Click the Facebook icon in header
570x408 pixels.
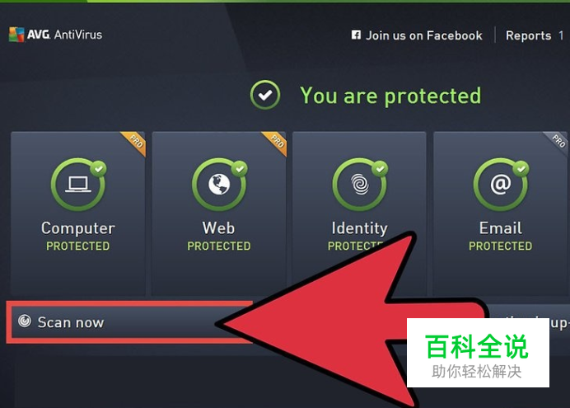(356, 35)
